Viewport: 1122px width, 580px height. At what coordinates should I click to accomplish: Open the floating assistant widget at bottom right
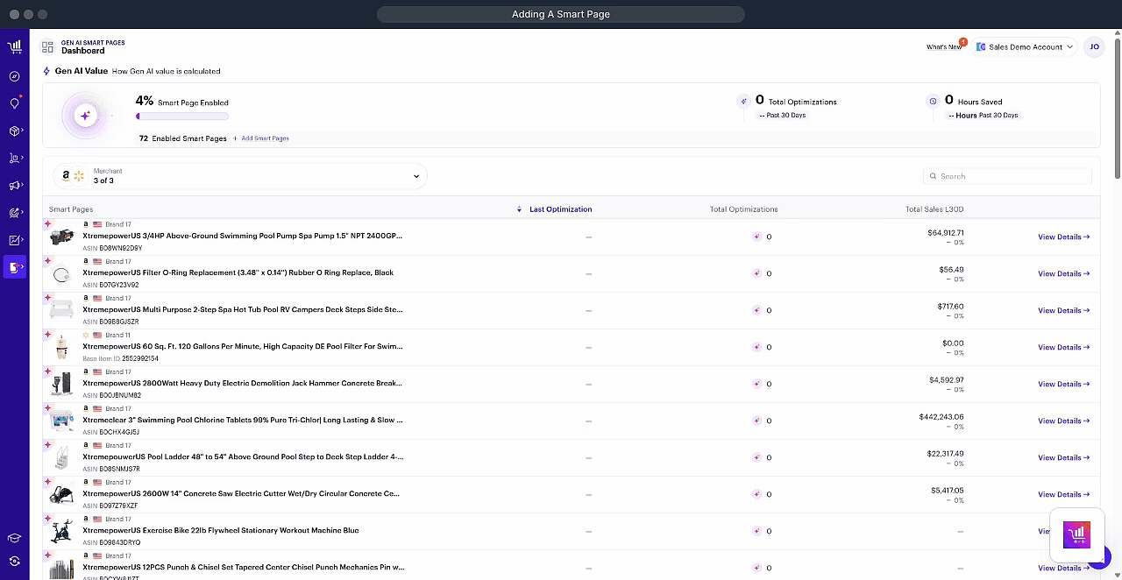(x=1076, y=534)
